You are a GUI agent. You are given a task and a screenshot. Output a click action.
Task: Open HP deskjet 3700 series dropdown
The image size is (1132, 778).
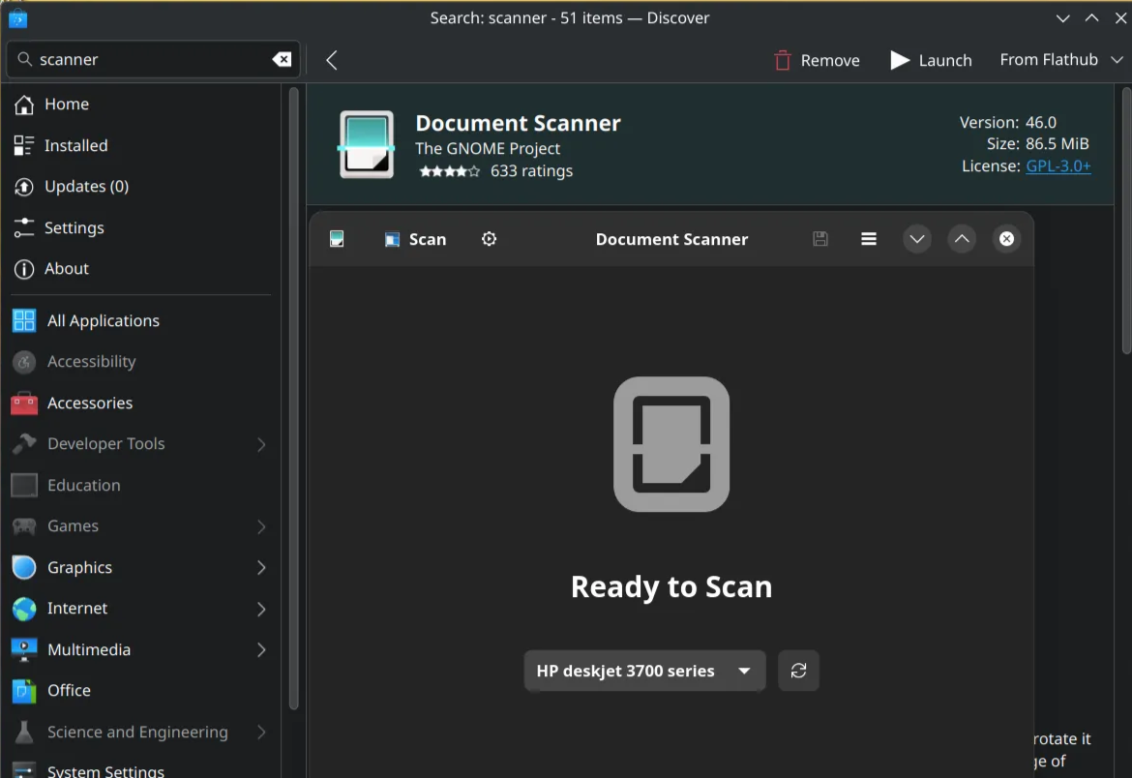click(x=644, y=671)
